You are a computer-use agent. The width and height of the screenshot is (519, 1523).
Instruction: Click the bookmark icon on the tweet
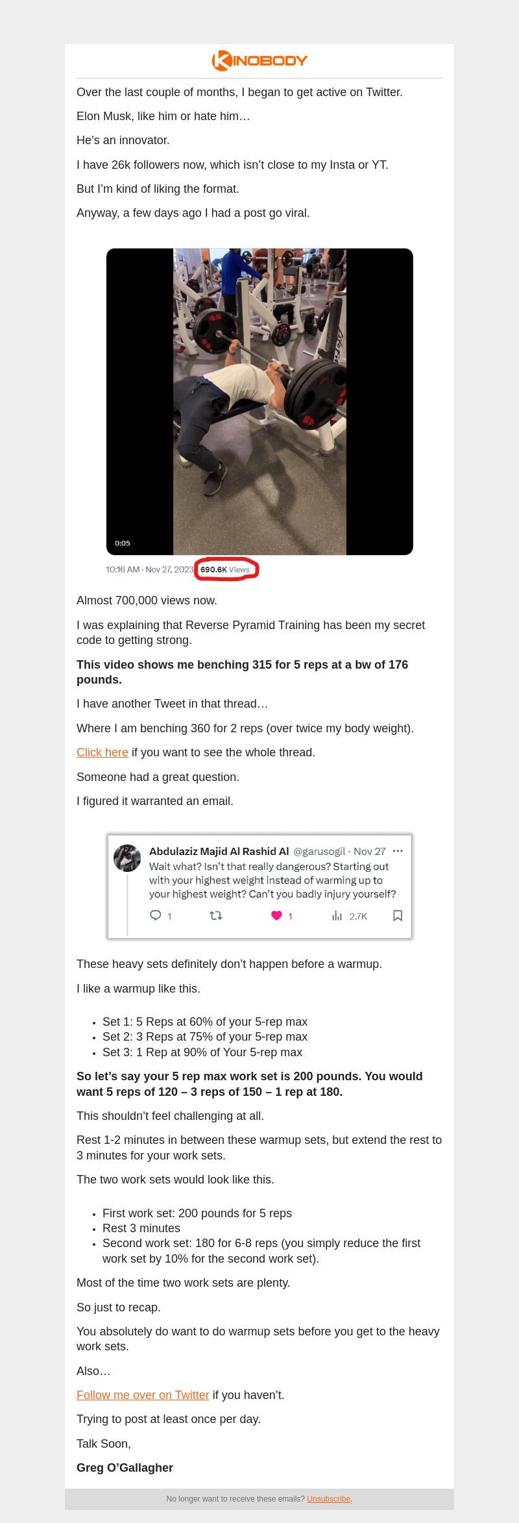point(398,915)
